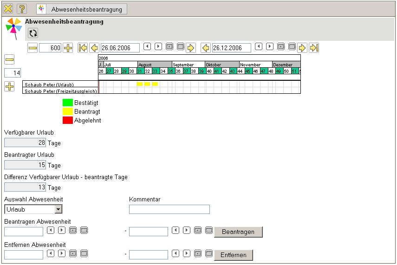Open the calendar picker beside the 26.06.2006 field

(x=169, y=46)
